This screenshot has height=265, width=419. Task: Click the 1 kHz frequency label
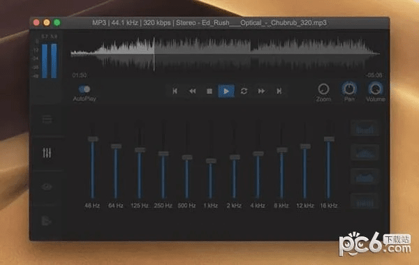211,206
